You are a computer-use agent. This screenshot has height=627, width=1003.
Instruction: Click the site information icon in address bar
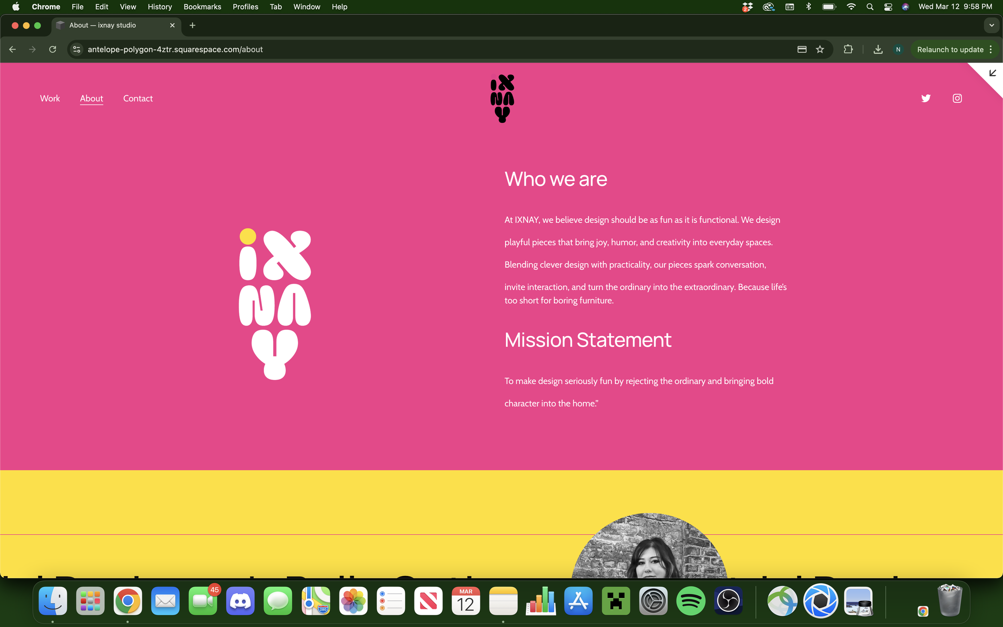[77, 49]
